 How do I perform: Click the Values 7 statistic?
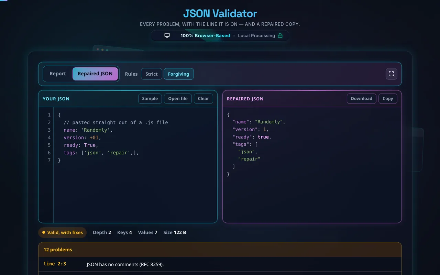pyautogui.click(x=147, y=232)
